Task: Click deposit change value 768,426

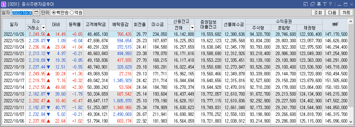Action: [124, 34]
